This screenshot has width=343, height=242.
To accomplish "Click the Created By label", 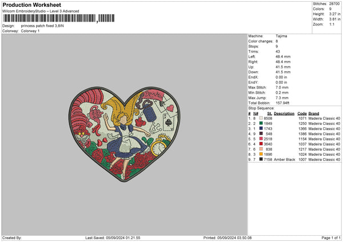I will [x=12, y=237].
